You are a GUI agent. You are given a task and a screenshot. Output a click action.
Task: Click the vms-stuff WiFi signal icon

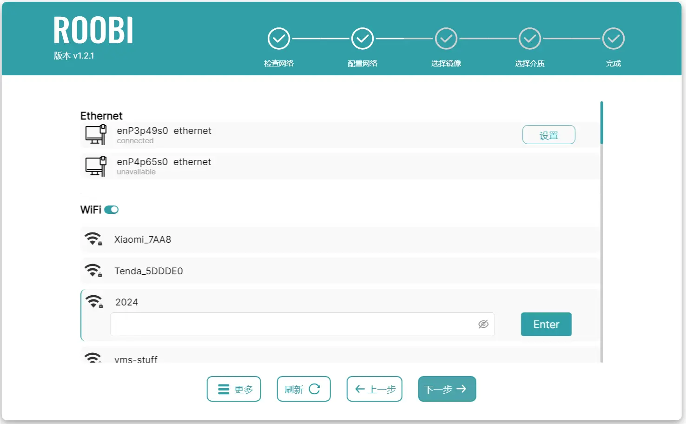tap(93, 358)
